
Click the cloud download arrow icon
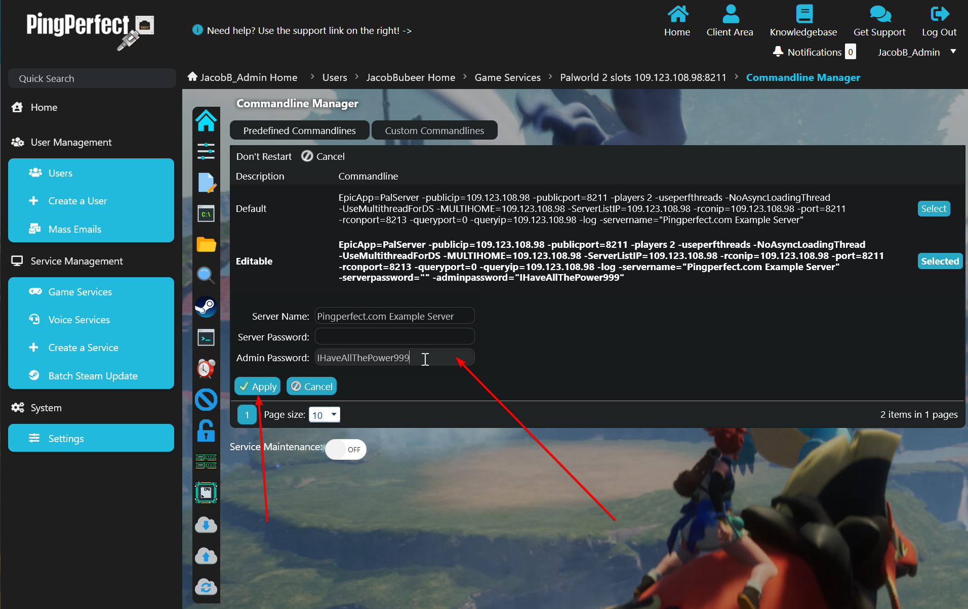point(206,525)
